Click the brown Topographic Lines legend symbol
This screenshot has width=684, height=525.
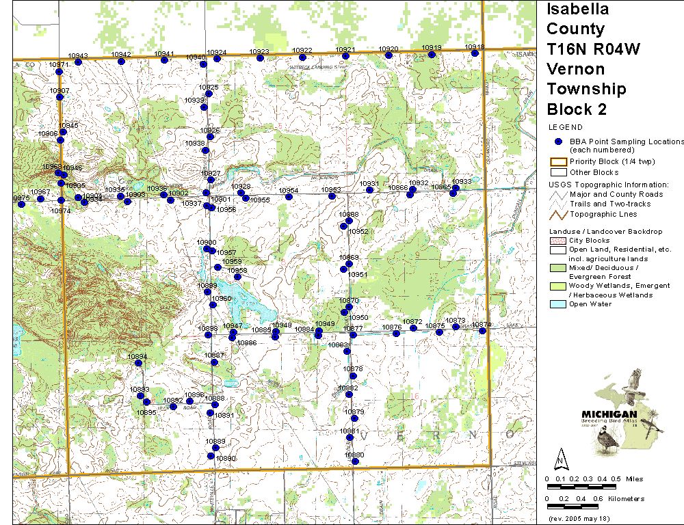(x=558, y=214)
